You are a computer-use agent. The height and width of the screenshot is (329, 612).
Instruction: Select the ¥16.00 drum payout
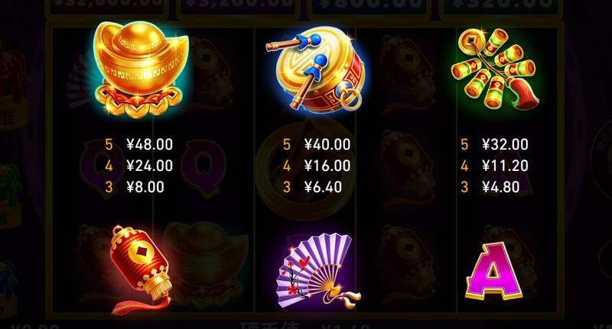[x=327, y=166]
